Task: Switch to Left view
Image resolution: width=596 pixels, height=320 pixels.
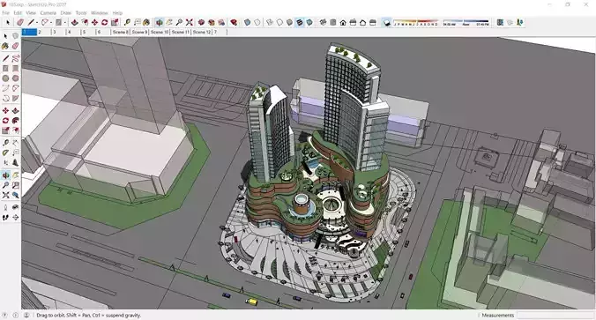Action: pyautogui.click(x=372, y=22)
